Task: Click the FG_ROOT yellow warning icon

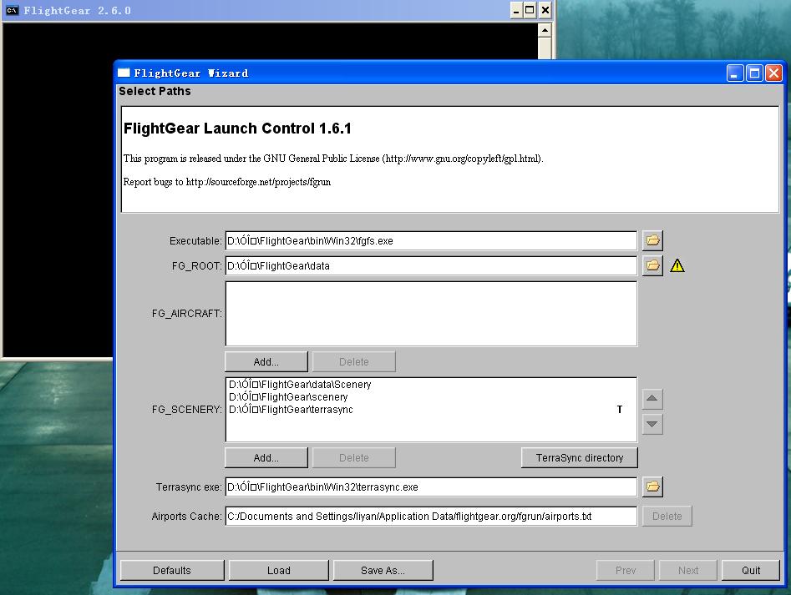Action: pyautogui.click(x=677, y=265)
